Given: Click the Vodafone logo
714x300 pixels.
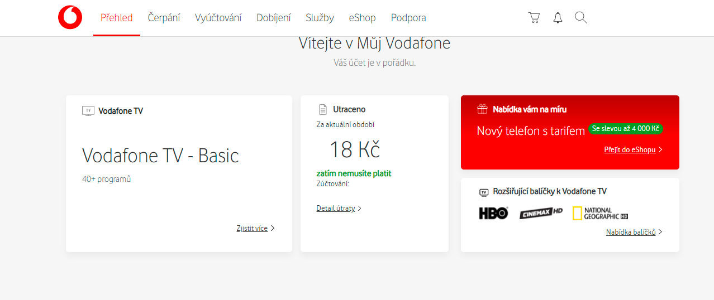Looking at the screenshot, I should (70, 18).
